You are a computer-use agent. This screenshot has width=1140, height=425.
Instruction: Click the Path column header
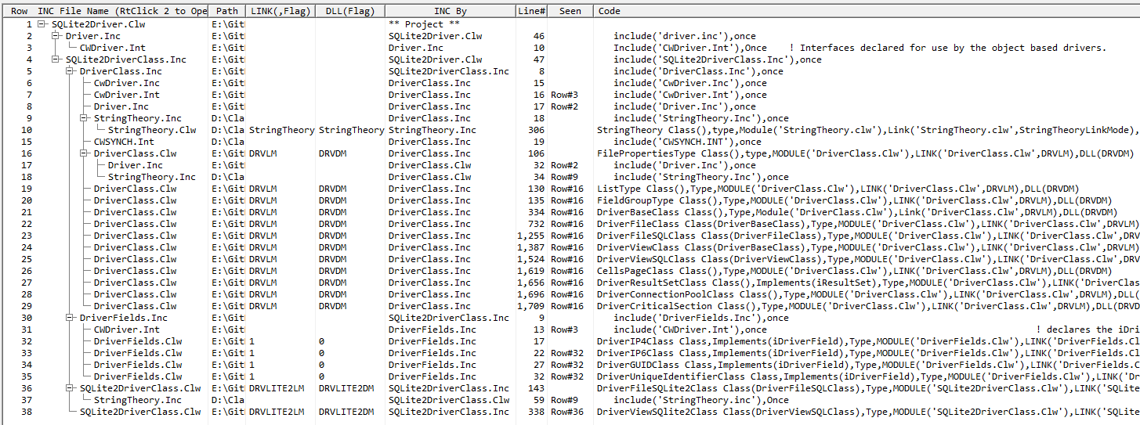[226, 11]
